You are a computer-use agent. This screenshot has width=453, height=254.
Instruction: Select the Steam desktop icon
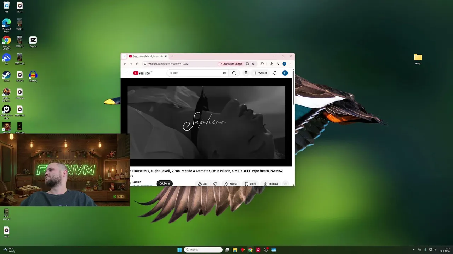(x=6, y=76)
